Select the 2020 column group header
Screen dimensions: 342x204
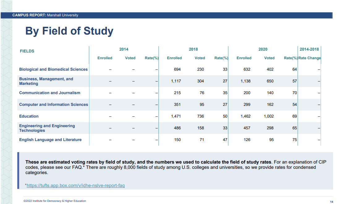(x=263, y=49)
